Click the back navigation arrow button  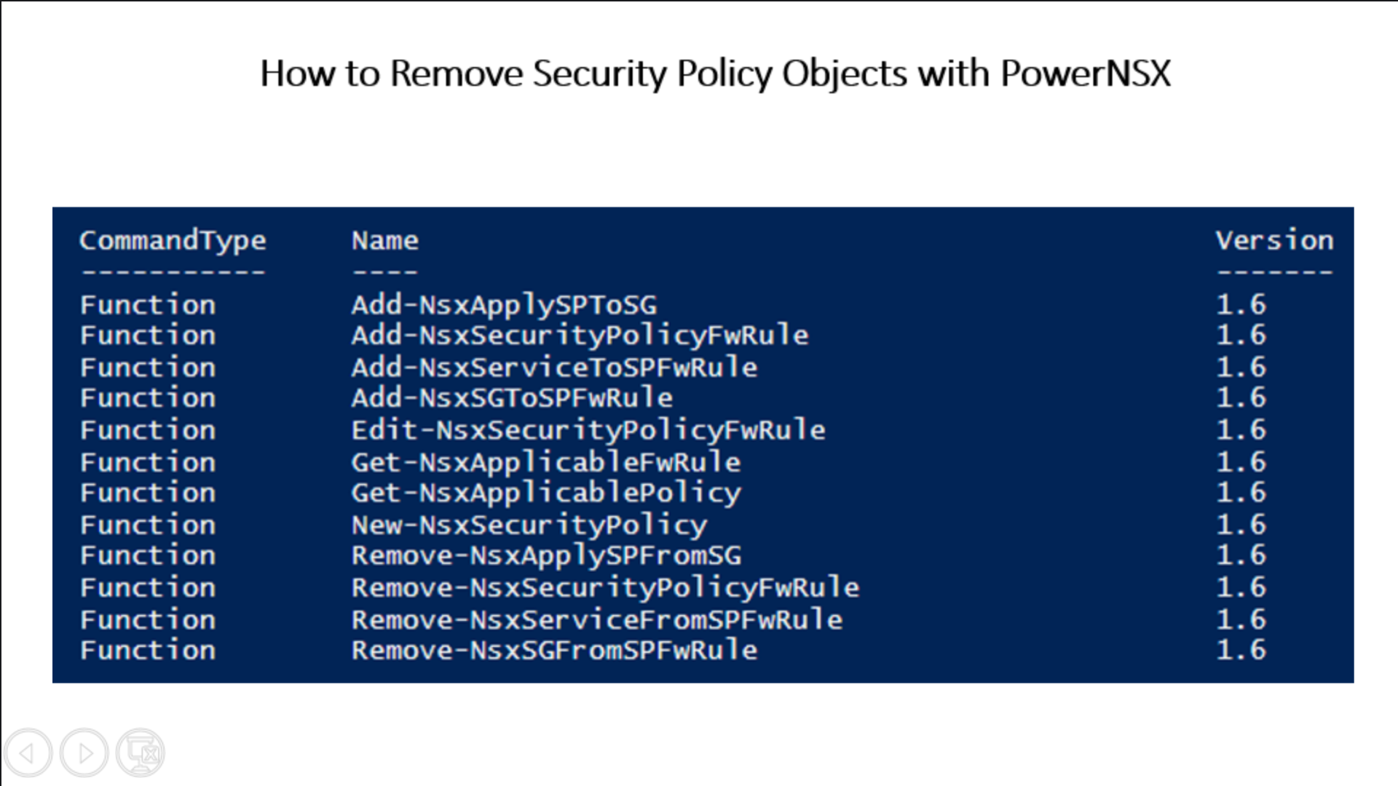[29, 753]
